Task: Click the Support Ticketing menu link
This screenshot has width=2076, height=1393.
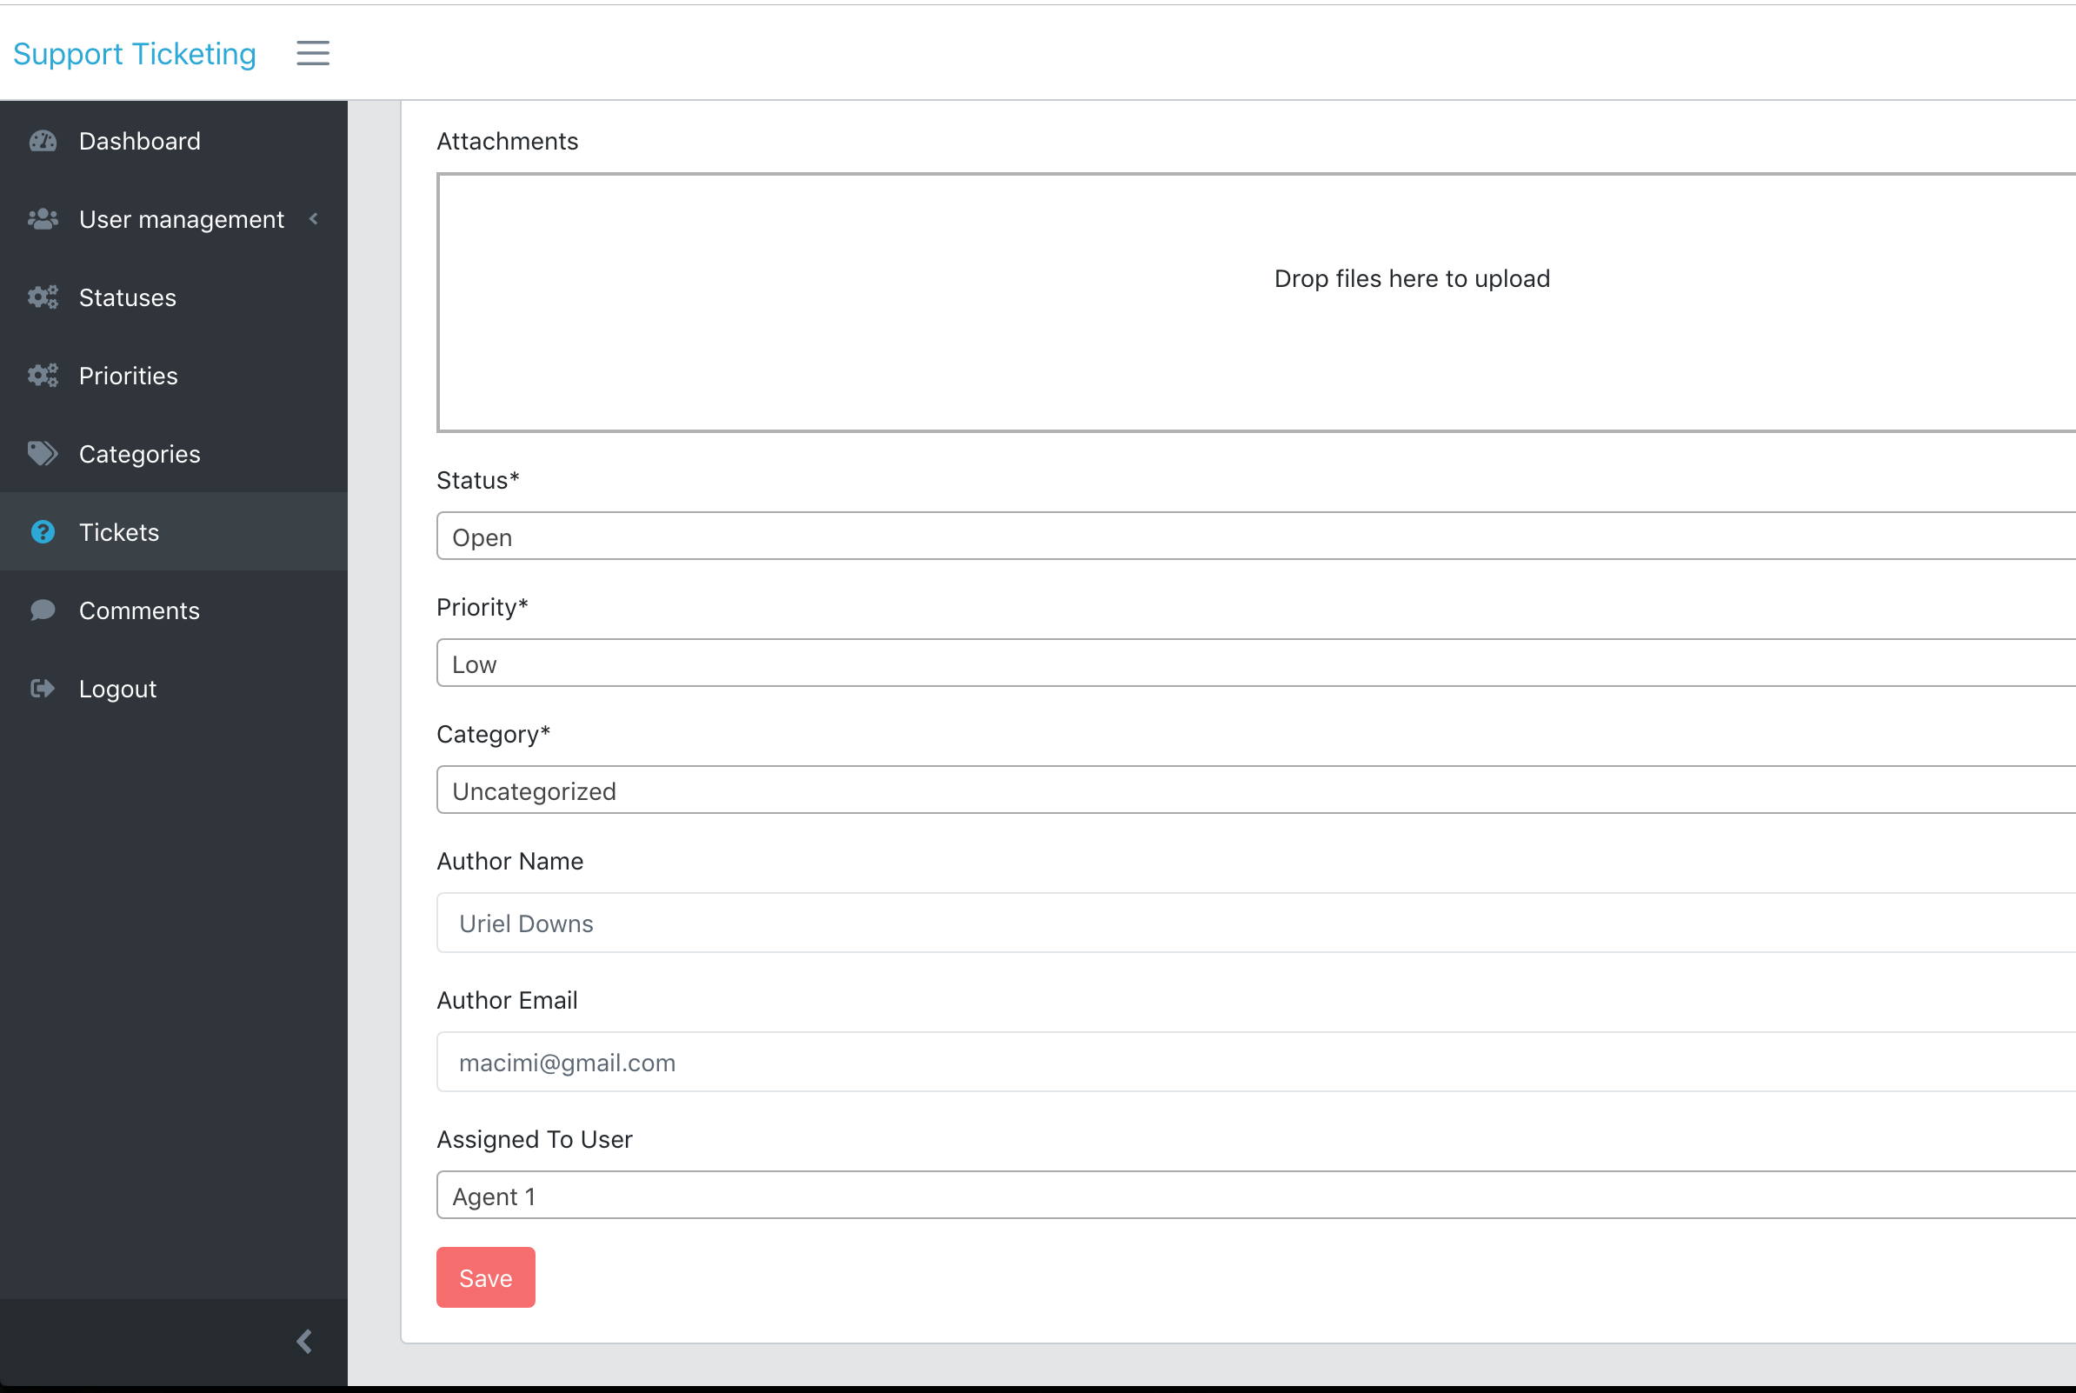Action: (x=136, y=53)
